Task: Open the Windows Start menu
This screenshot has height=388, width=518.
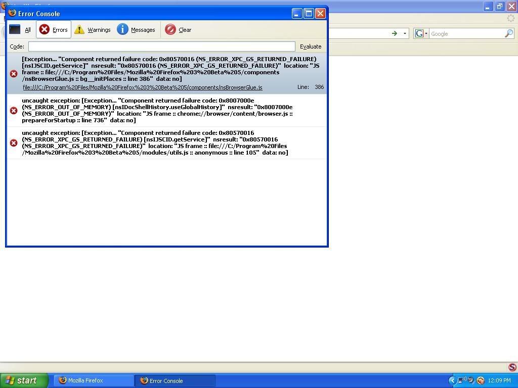Action: point(24,380)
